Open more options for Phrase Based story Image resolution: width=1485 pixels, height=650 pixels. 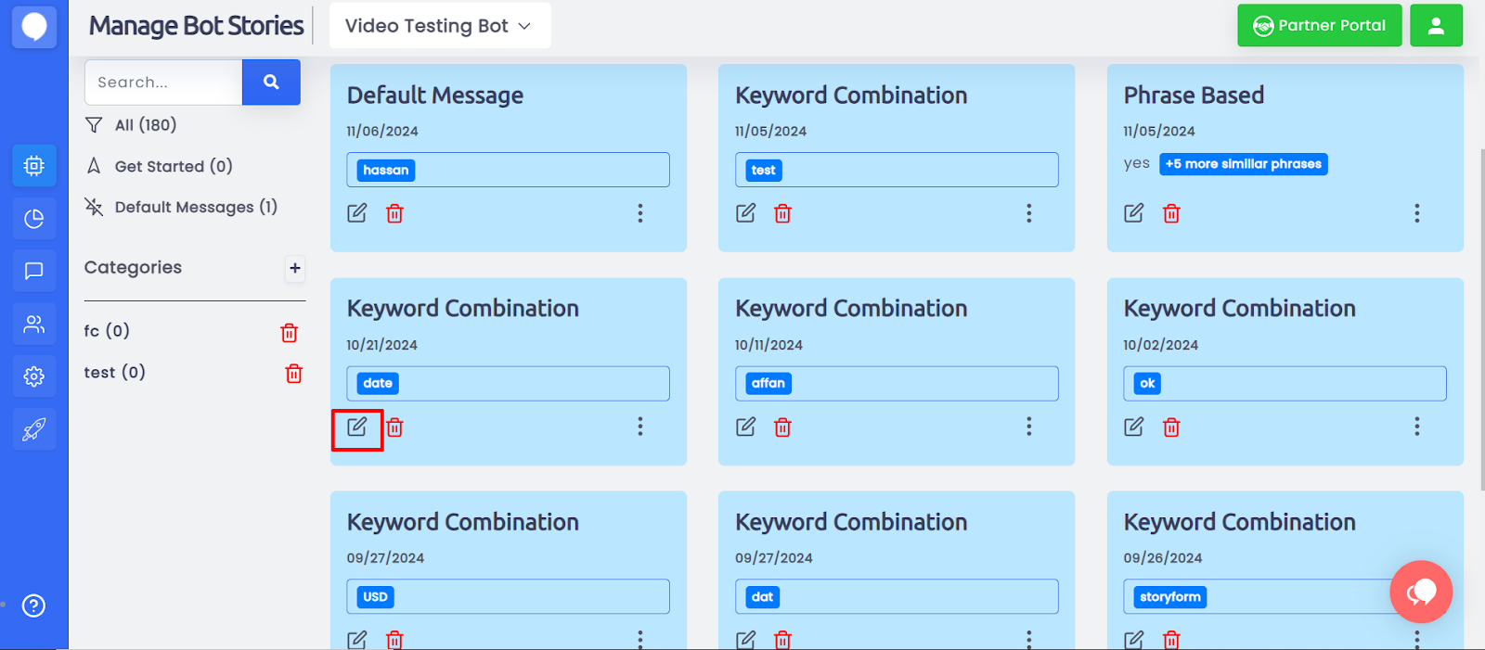(x=1416, y=213)
